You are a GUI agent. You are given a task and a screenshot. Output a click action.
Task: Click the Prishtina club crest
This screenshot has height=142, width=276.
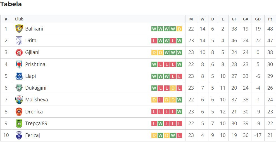point(19,64)
